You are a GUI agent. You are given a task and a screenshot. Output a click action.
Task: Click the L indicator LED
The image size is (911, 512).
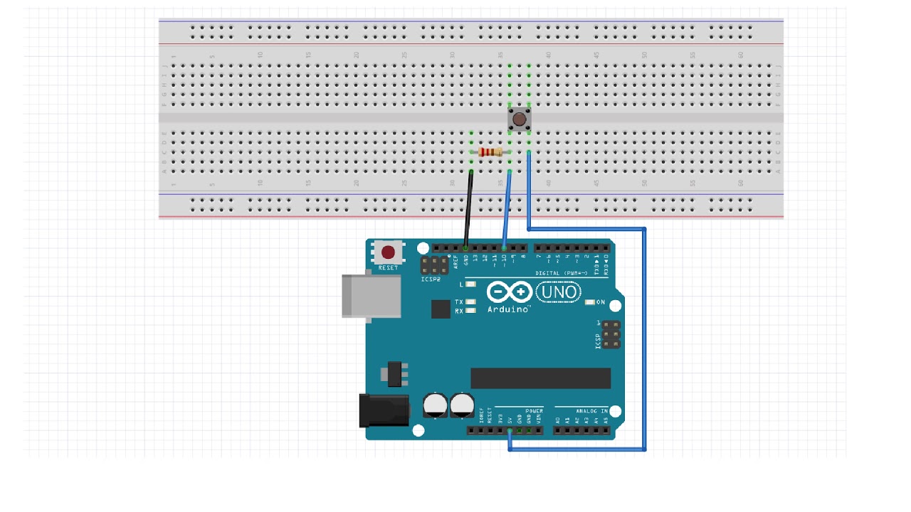(x=470, y=284)
